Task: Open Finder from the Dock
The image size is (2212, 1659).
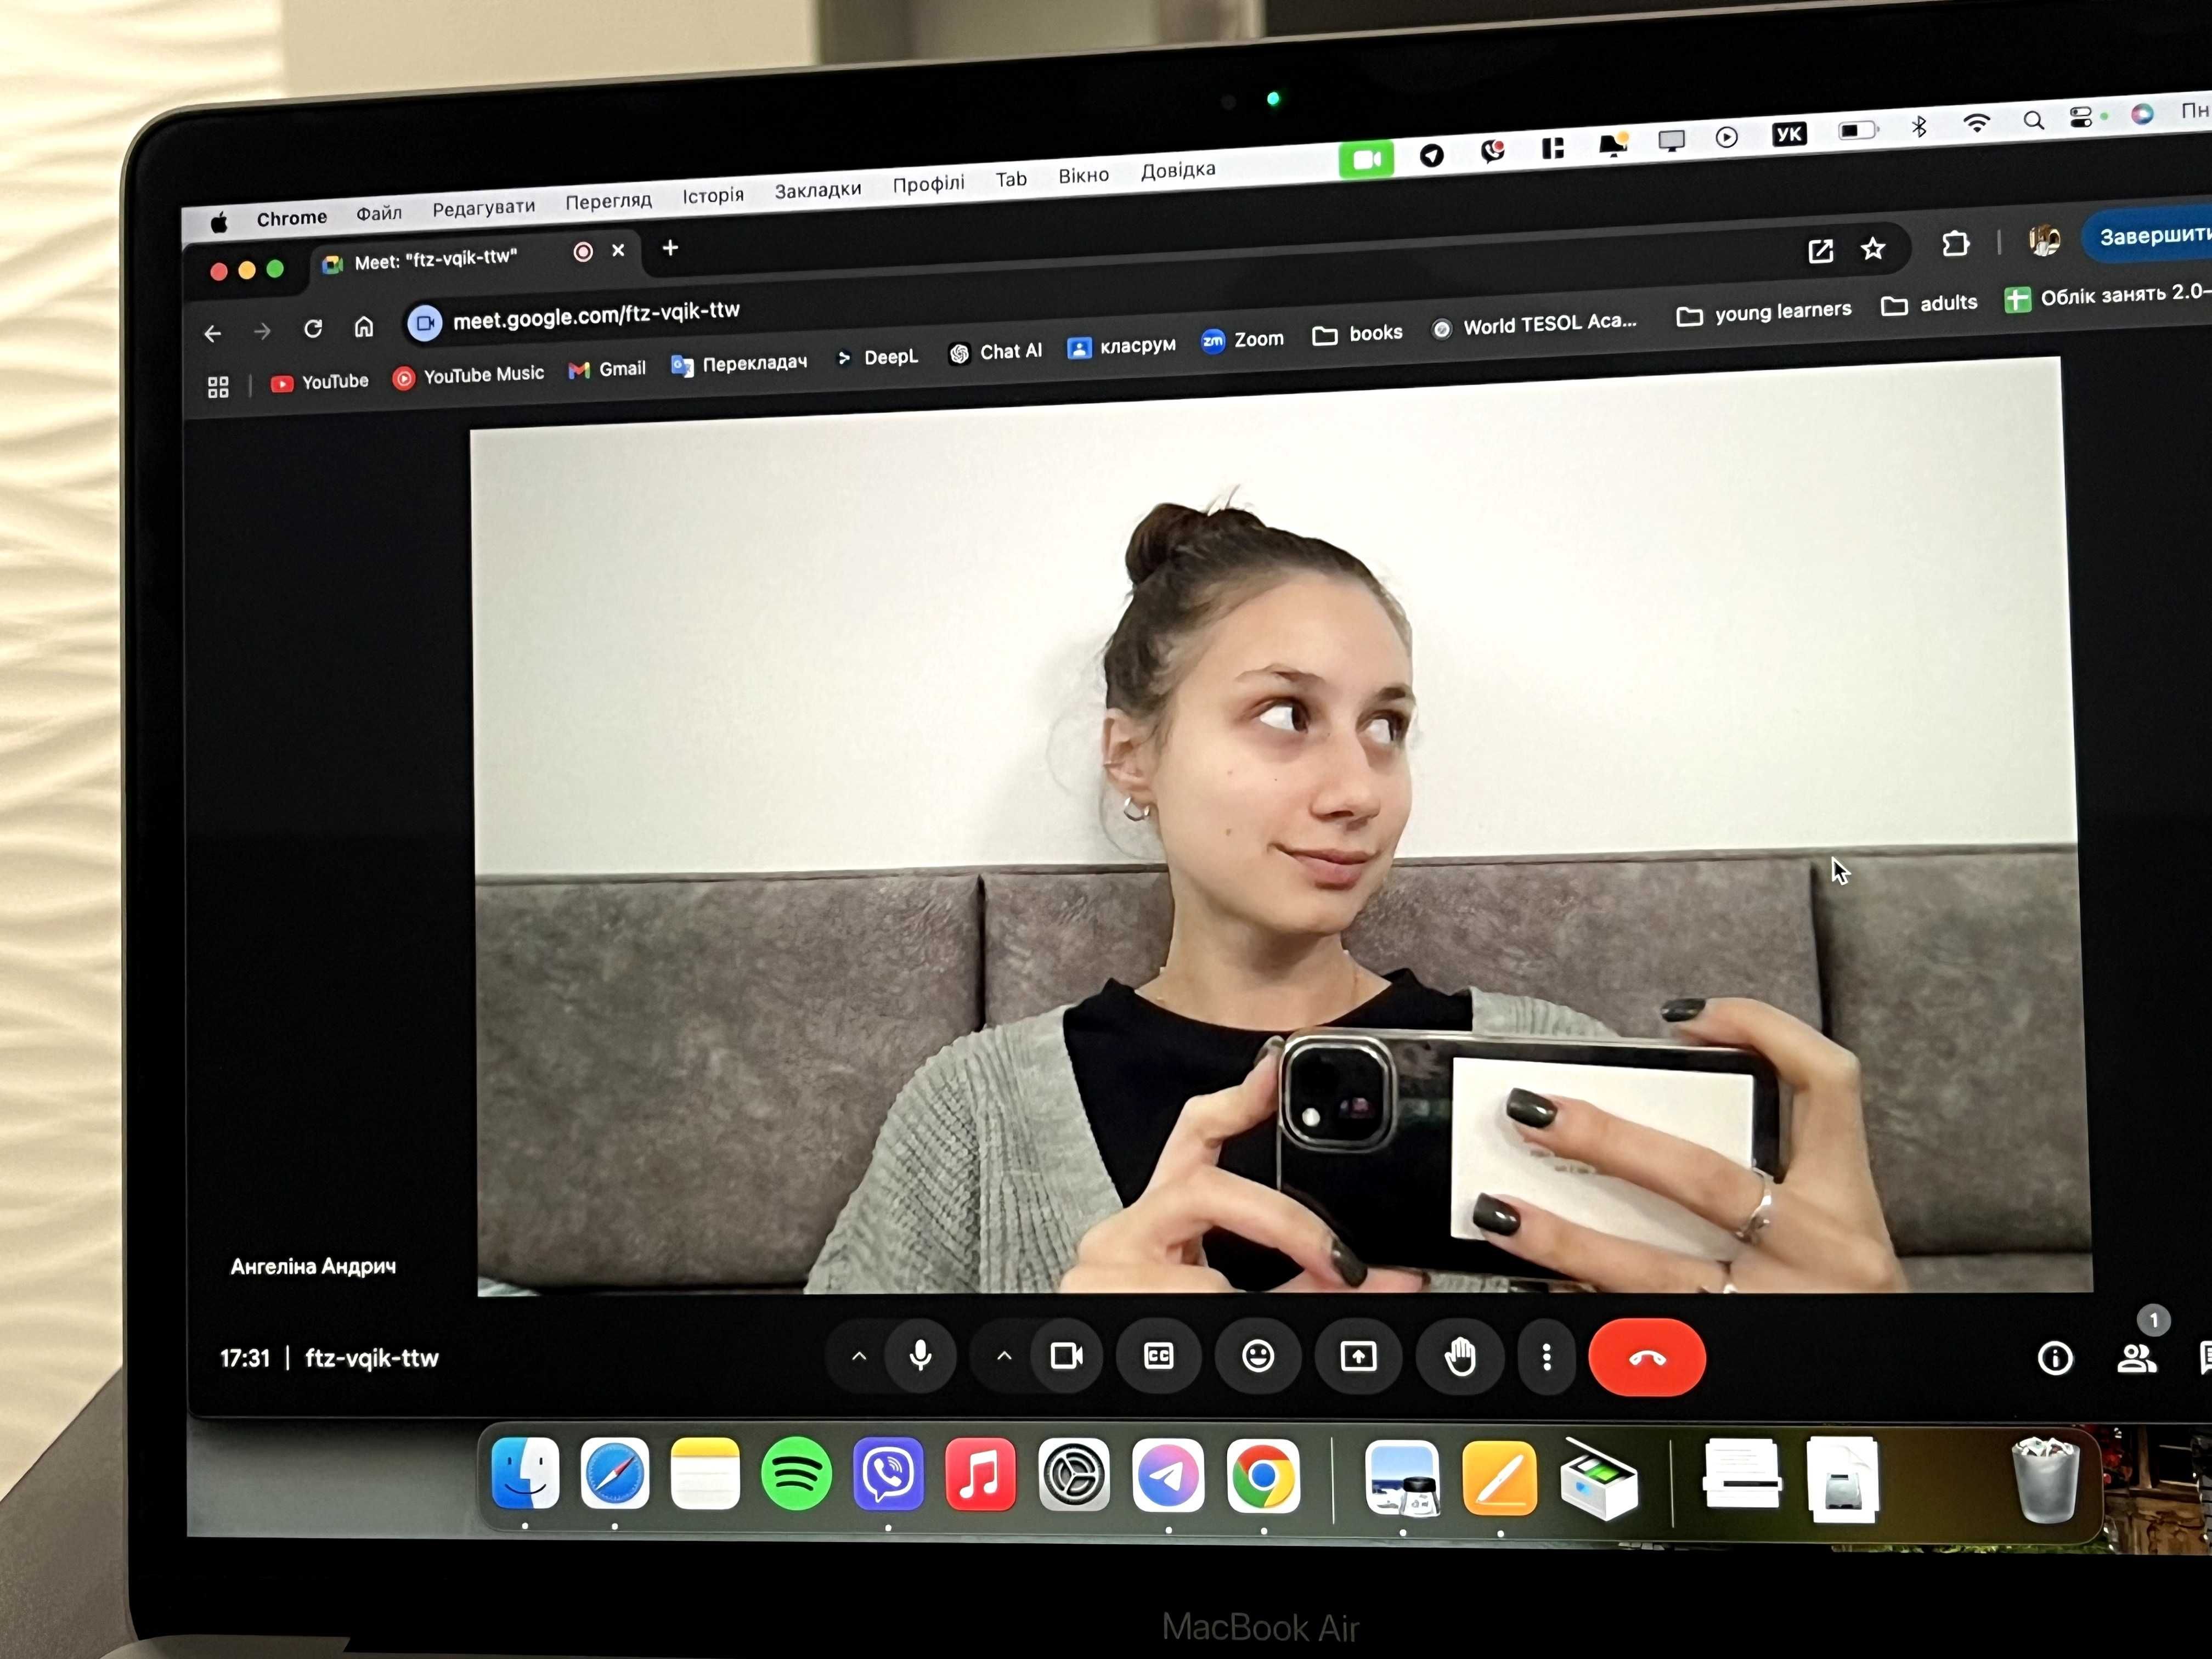Action: tap(525, 1472)
